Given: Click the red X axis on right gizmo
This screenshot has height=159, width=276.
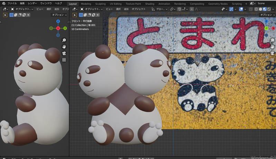Looking at the screenshot, I should (273, 28).
